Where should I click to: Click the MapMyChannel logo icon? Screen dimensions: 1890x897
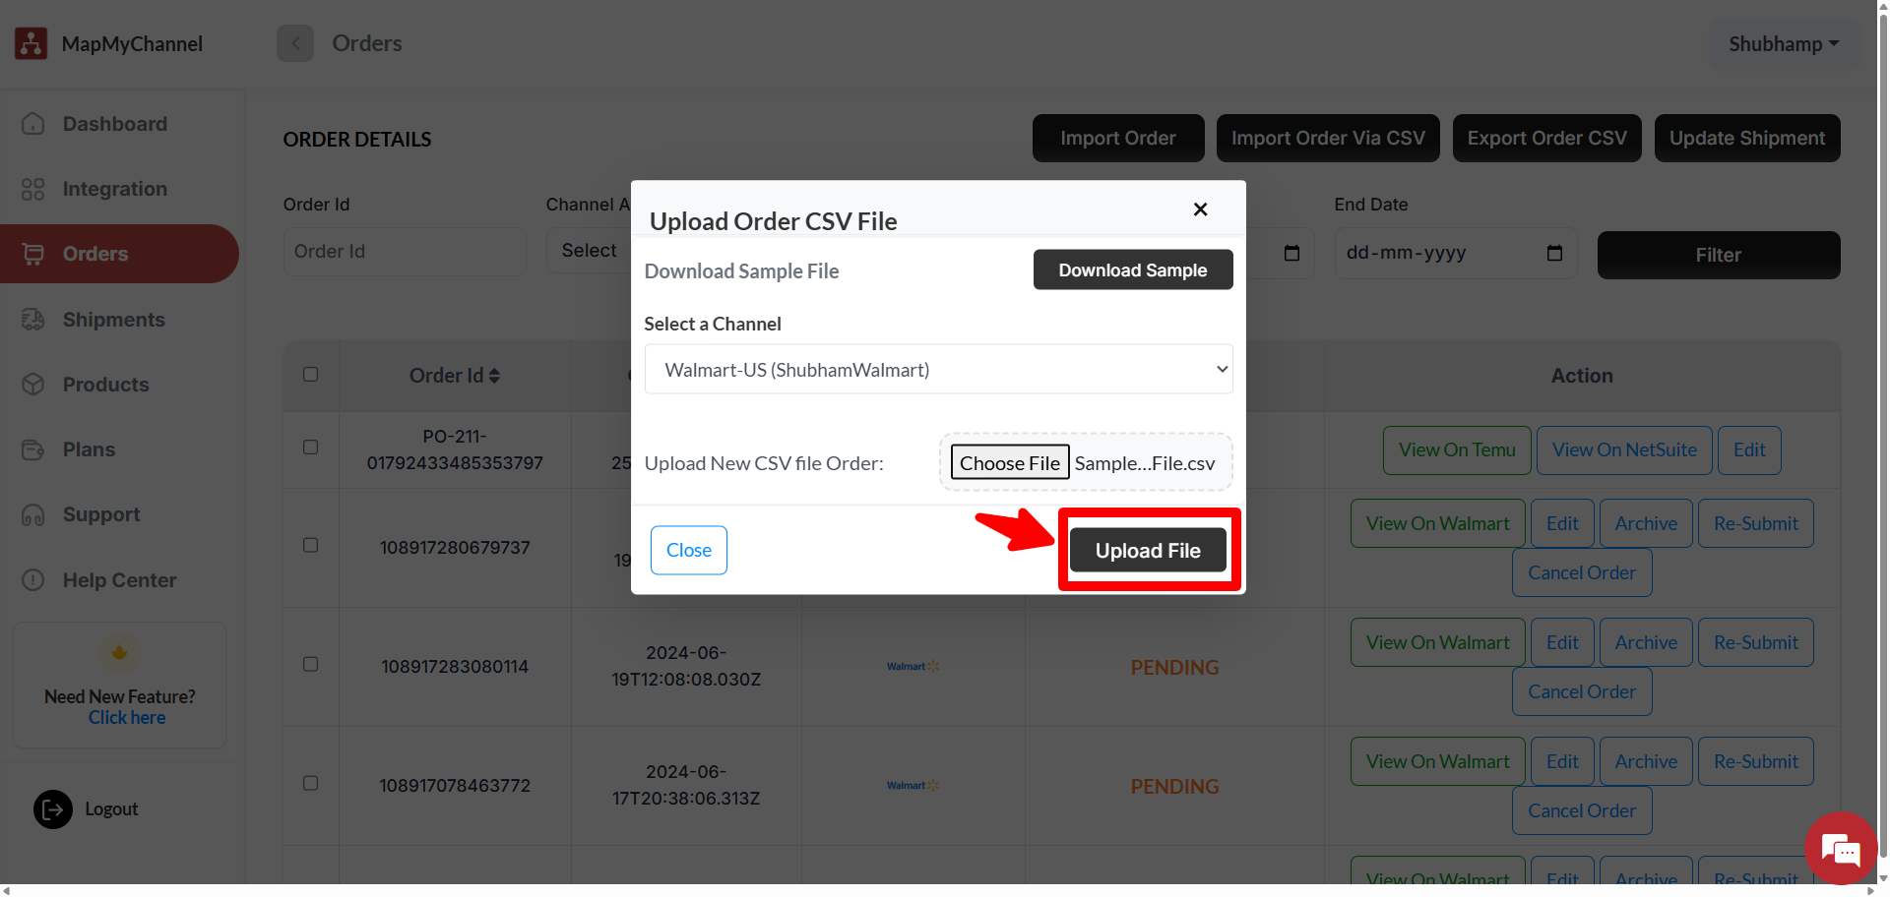[x=31, y=43]
